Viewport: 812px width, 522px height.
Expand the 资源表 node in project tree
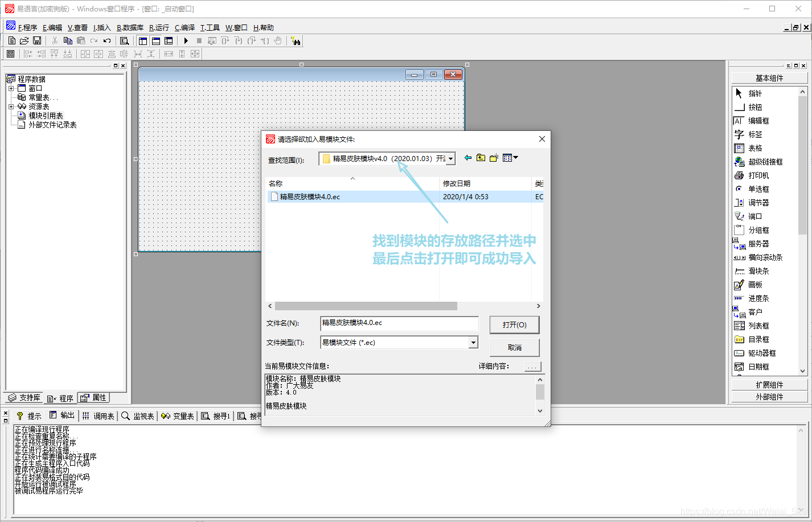[x=11, y=106]
